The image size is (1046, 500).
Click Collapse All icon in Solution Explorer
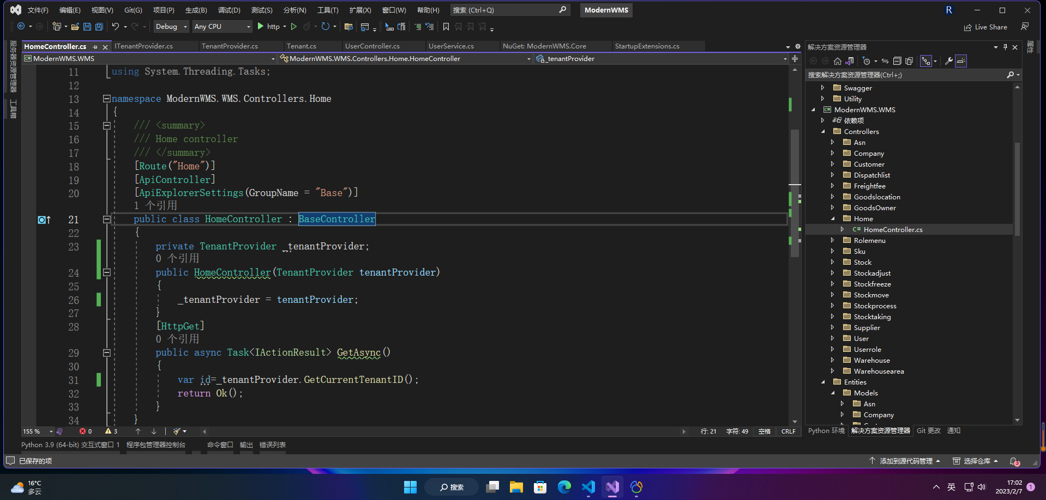click(897, 61)
